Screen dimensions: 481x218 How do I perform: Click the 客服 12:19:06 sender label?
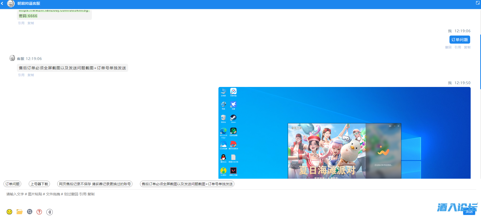[x=29, y=59]
